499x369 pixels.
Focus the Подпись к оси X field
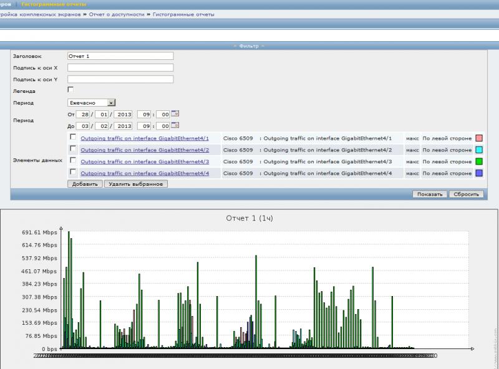tap(120, 67)
